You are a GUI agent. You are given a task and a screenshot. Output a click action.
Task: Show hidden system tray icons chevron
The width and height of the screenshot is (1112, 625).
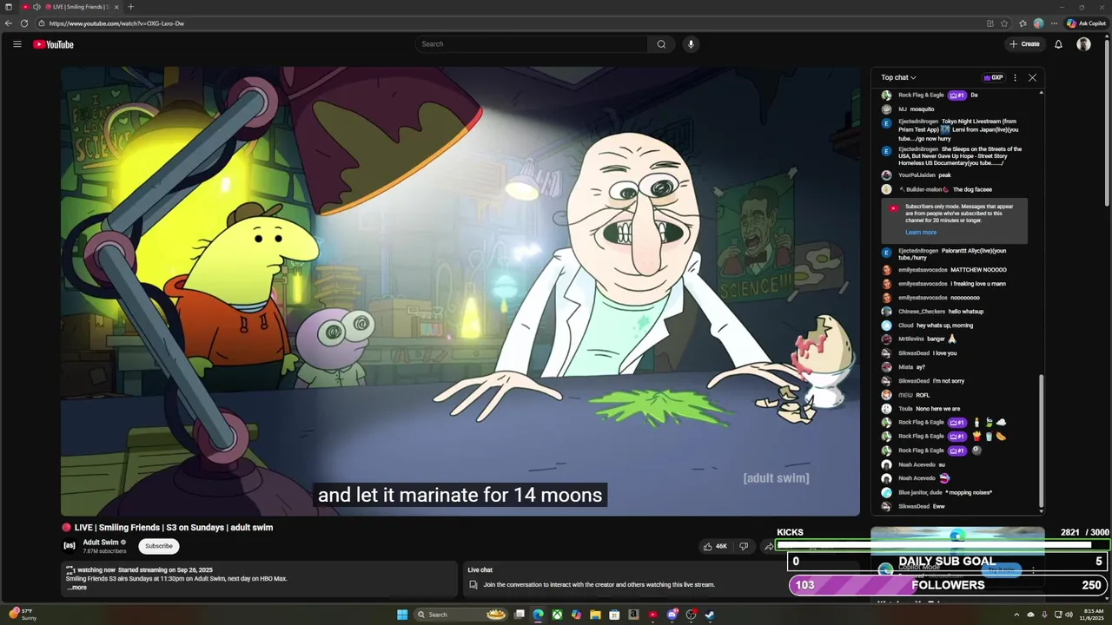point(1016,615)
